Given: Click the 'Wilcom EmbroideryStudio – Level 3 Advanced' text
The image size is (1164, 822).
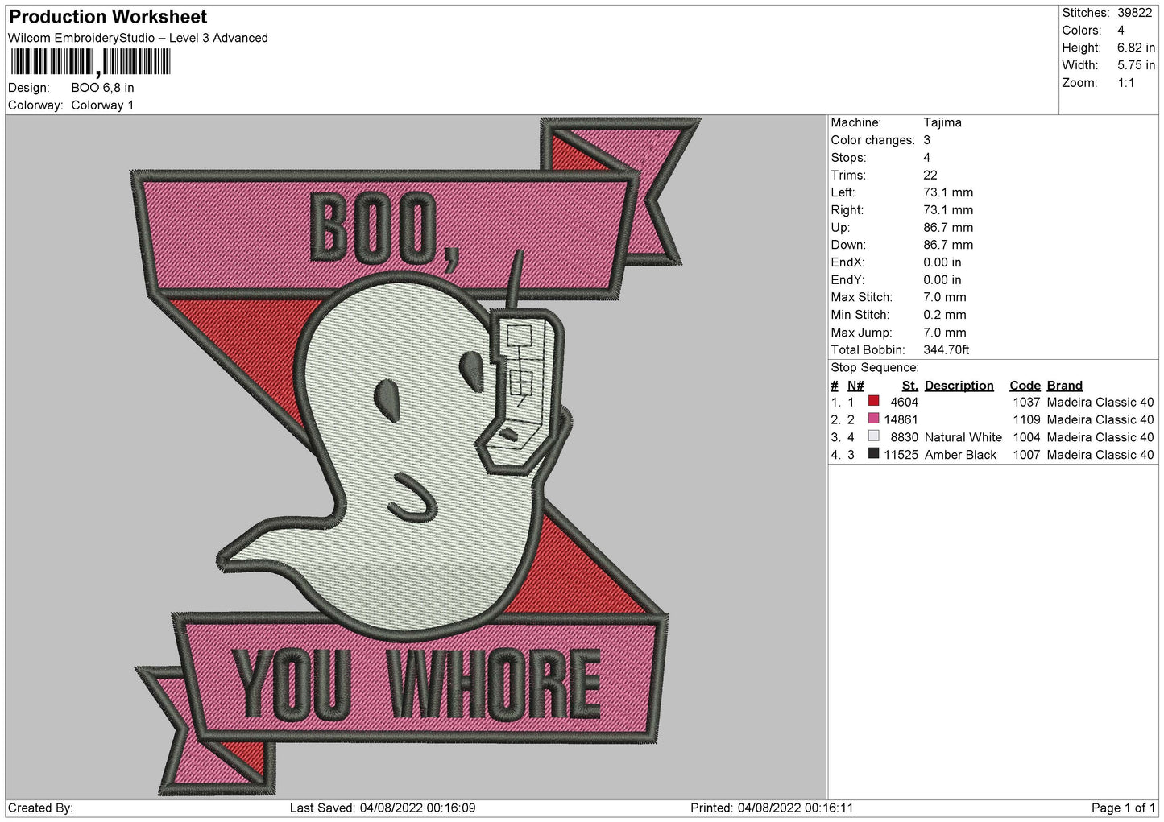Looking at the screenshot, I should click(138, 38).
